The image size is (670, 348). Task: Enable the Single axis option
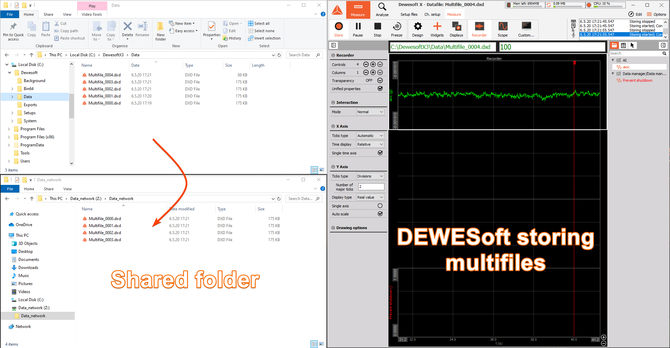click(x=380, y=206)
